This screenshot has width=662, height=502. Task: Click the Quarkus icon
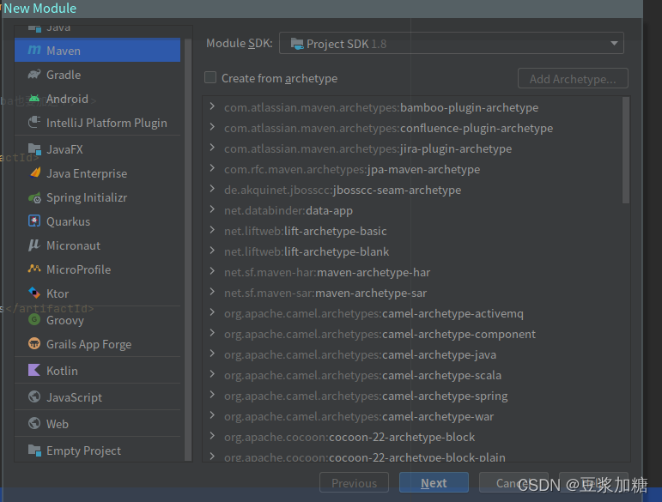34,221
